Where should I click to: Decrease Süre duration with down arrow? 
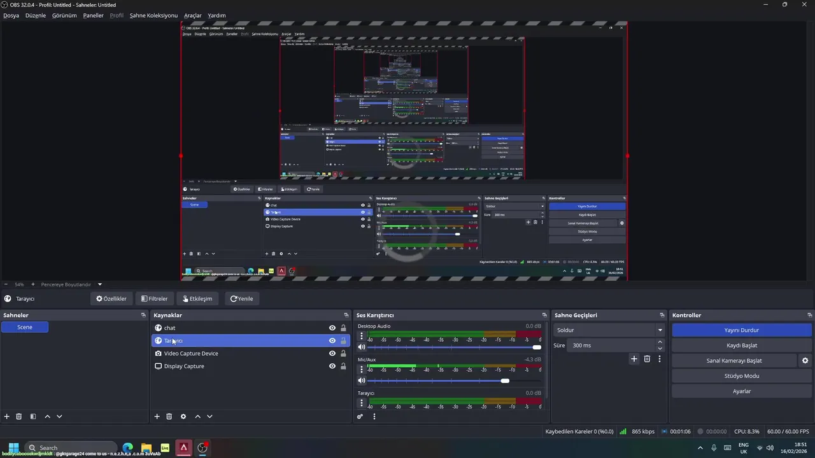pos(660,349)
